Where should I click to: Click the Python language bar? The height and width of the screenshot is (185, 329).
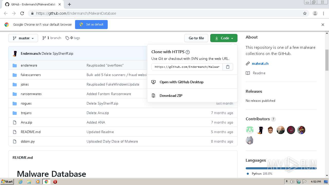click(x=281, y=168)
